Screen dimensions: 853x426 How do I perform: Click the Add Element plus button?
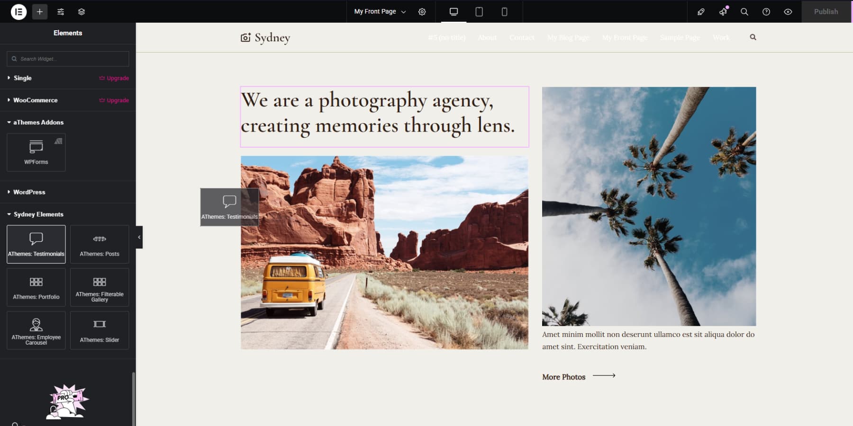[x=40, y=11]
